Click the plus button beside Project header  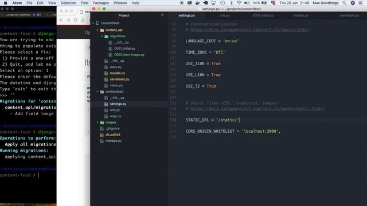162,15
